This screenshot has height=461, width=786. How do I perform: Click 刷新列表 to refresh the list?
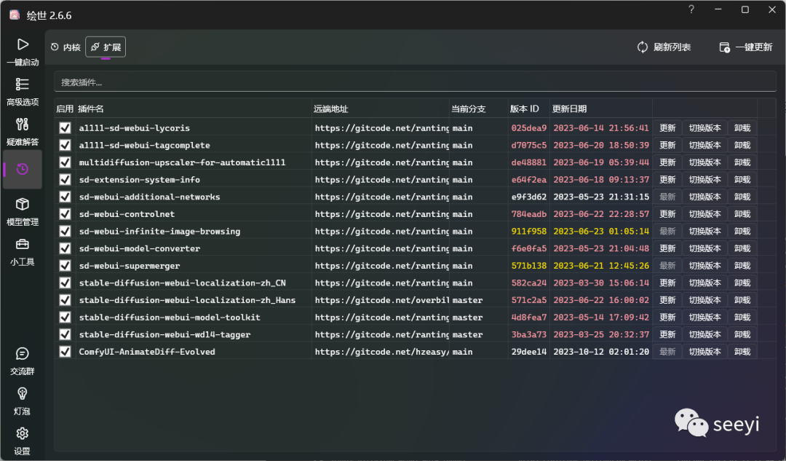(x=664, y=47)
